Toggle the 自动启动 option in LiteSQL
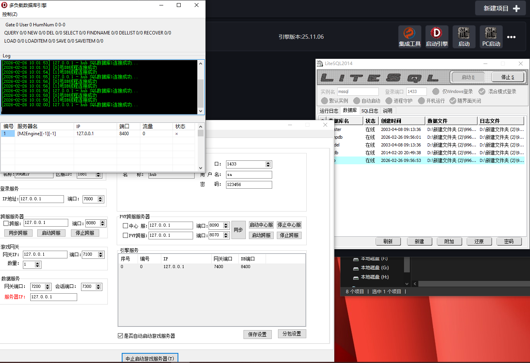Screen dimensions: 530x363 357,101
